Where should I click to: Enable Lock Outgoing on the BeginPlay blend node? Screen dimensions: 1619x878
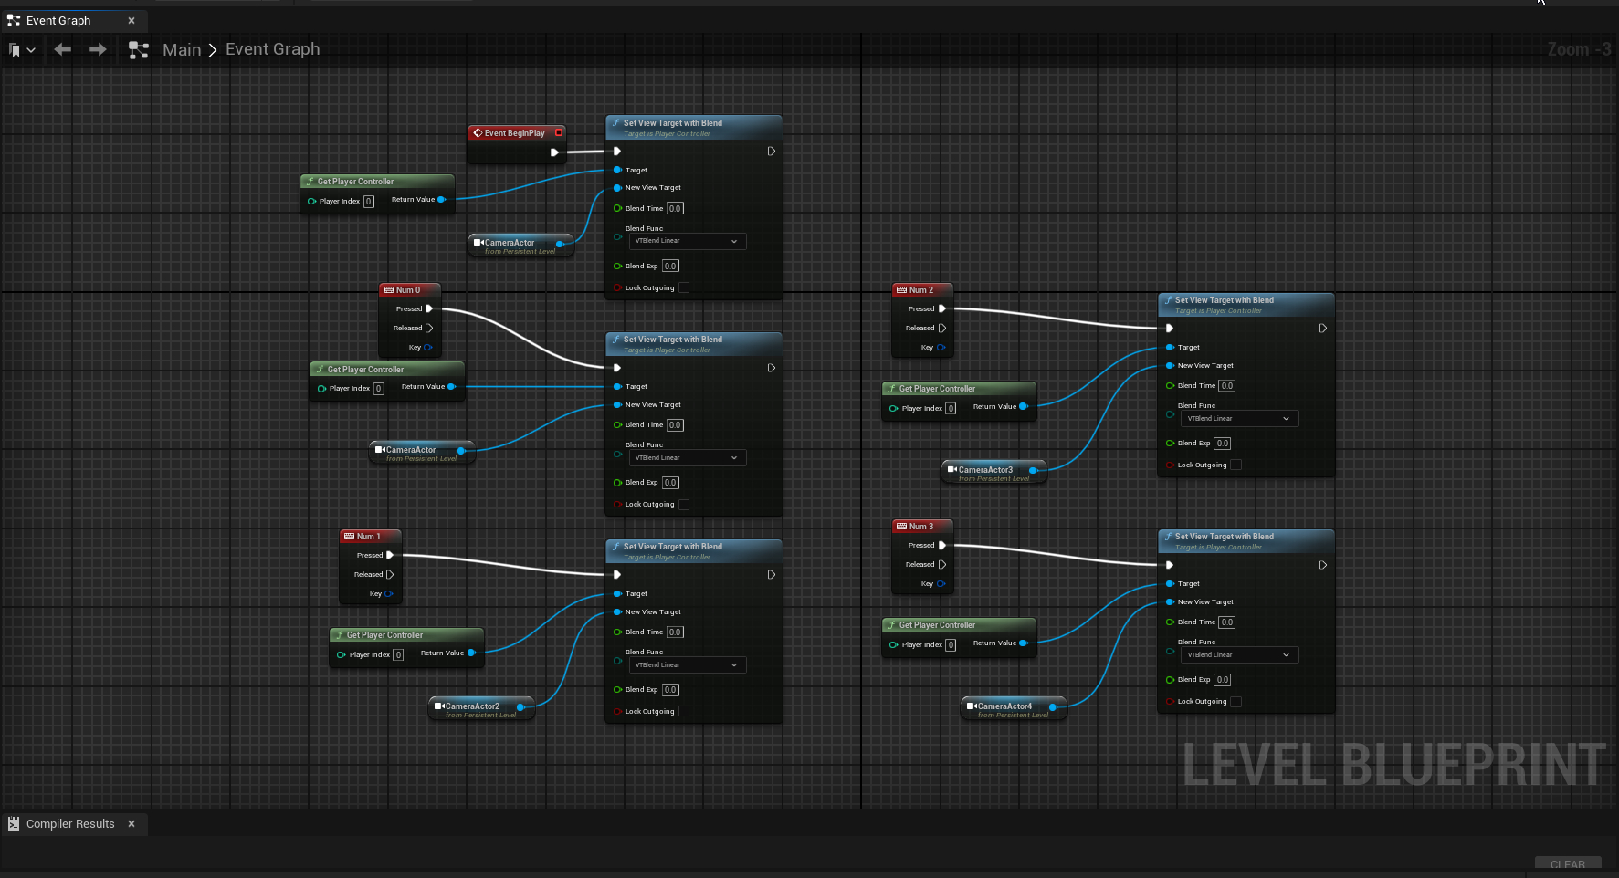684,287
